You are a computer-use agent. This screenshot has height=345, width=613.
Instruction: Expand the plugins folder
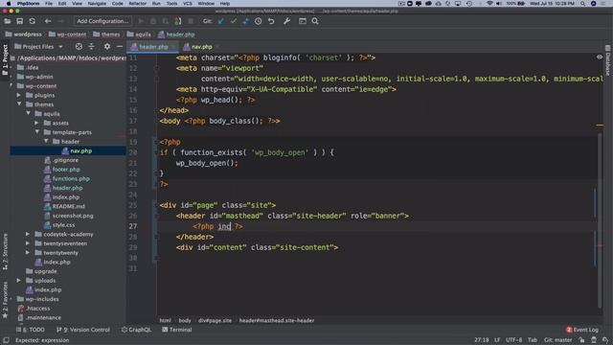[19, 95]
